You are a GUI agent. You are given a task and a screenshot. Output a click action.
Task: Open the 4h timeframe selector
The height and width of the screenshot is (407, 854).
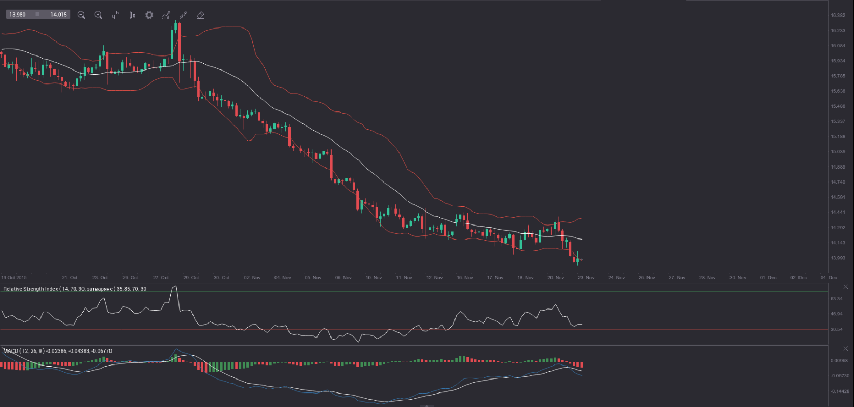115,15
